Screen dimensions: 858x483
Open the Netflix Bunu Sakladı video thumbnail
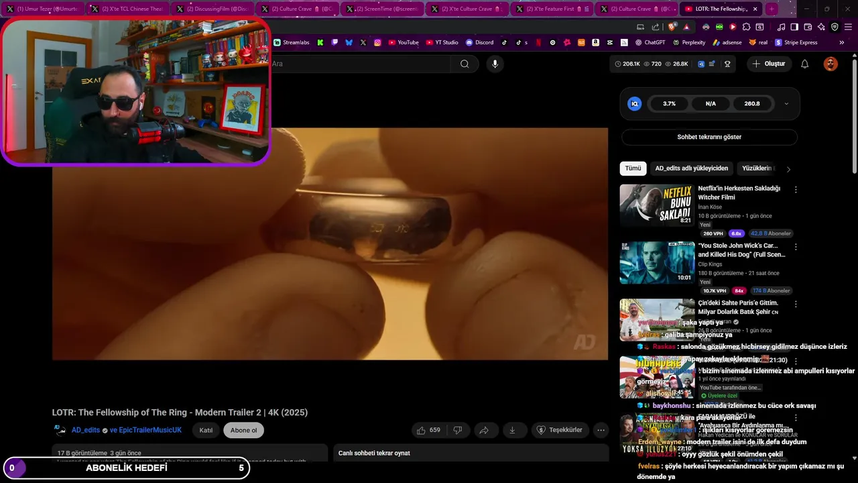click(657, 205)
